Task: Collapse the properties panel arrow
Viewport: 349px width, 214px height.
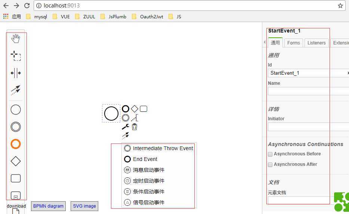Action: click(x=265, y=42)
